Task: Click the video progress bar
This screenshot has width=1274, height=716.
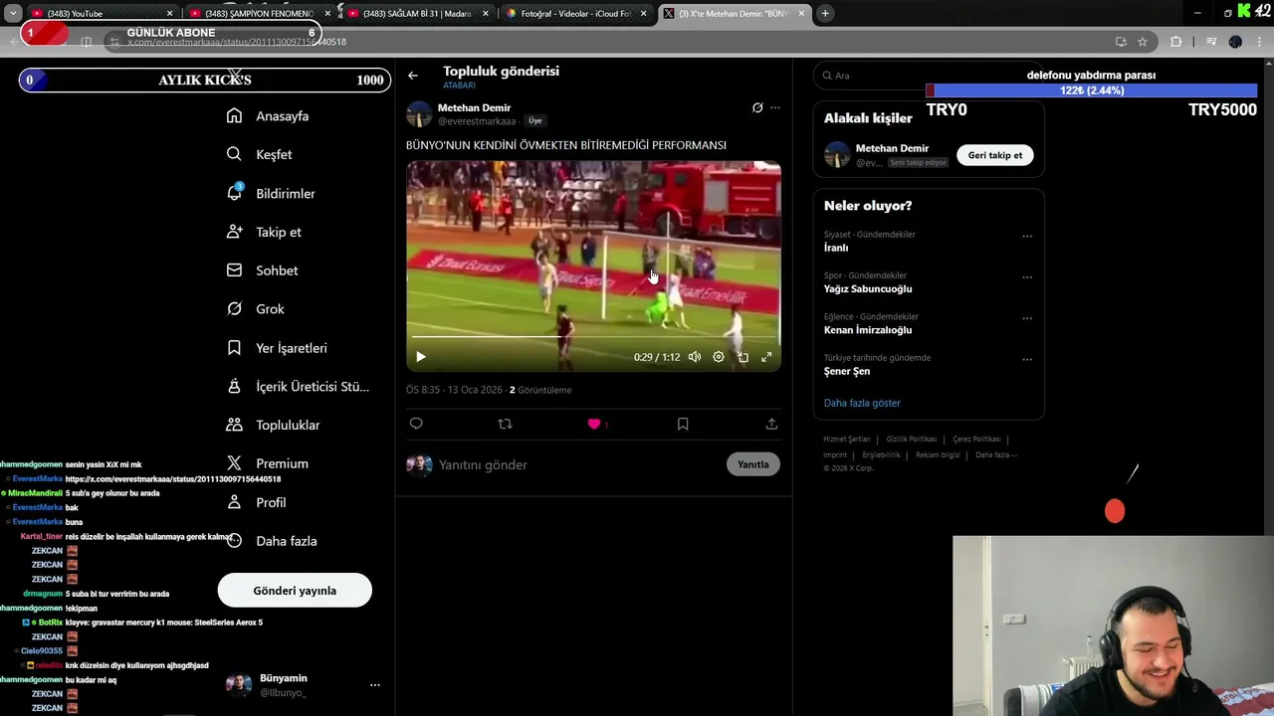Action: [593, 338]
